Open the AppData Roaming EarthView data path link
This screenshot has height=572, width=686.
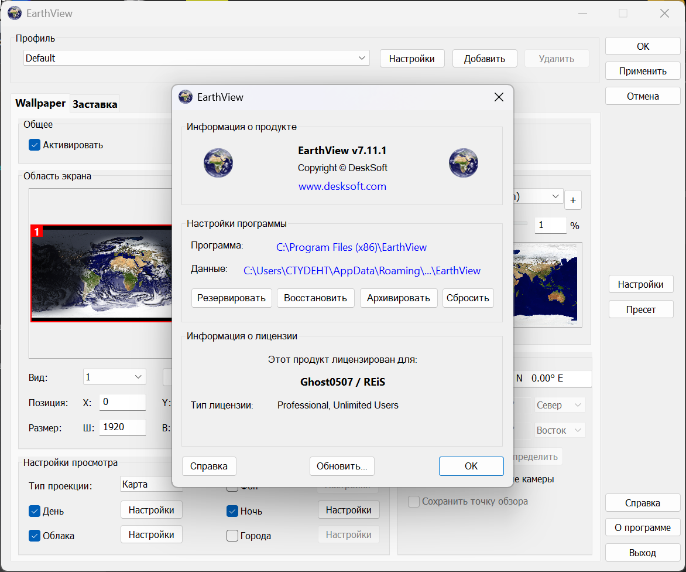point(362,271)
